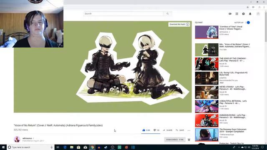Click the Up next heading
The width and height of the screenshot is (267, 150).
(x=199, y=22)
